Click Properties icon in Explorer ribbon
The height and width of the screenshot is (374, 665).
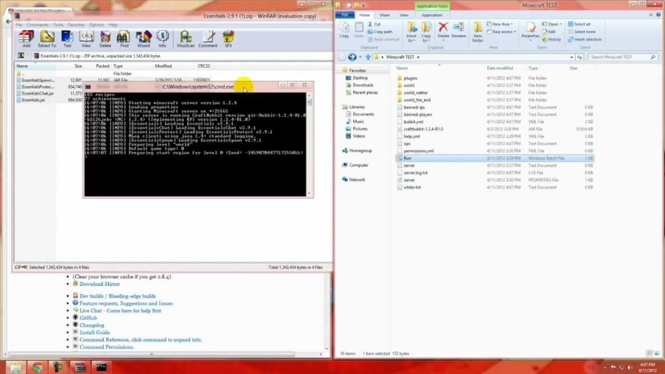click(x=530, y=30)
